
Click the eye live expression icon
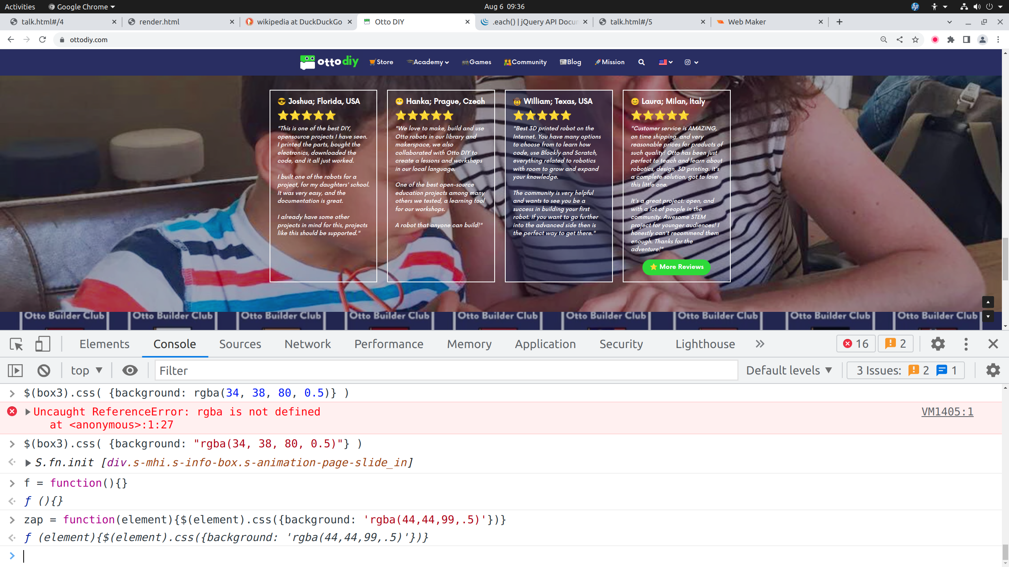click(x=130, y=371)
